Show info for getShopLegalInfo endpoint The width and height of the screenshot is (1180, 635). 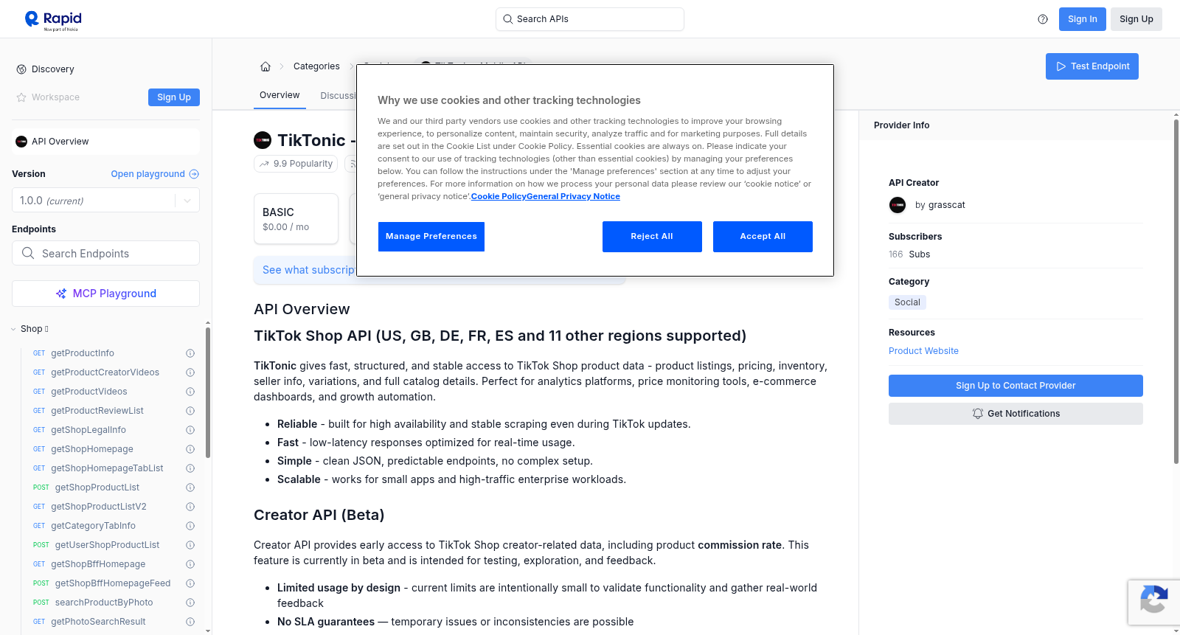[x=190, y=430]
